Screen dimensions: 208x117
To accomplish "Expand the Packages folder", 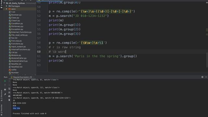I will [x=6, y=6].
